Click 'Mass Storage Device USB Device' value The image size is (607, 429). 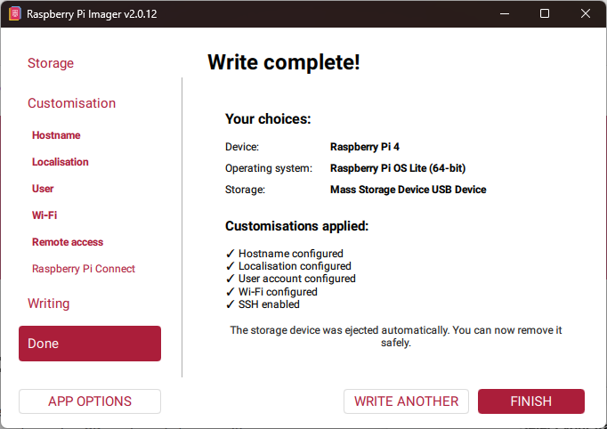coord(408,190)
